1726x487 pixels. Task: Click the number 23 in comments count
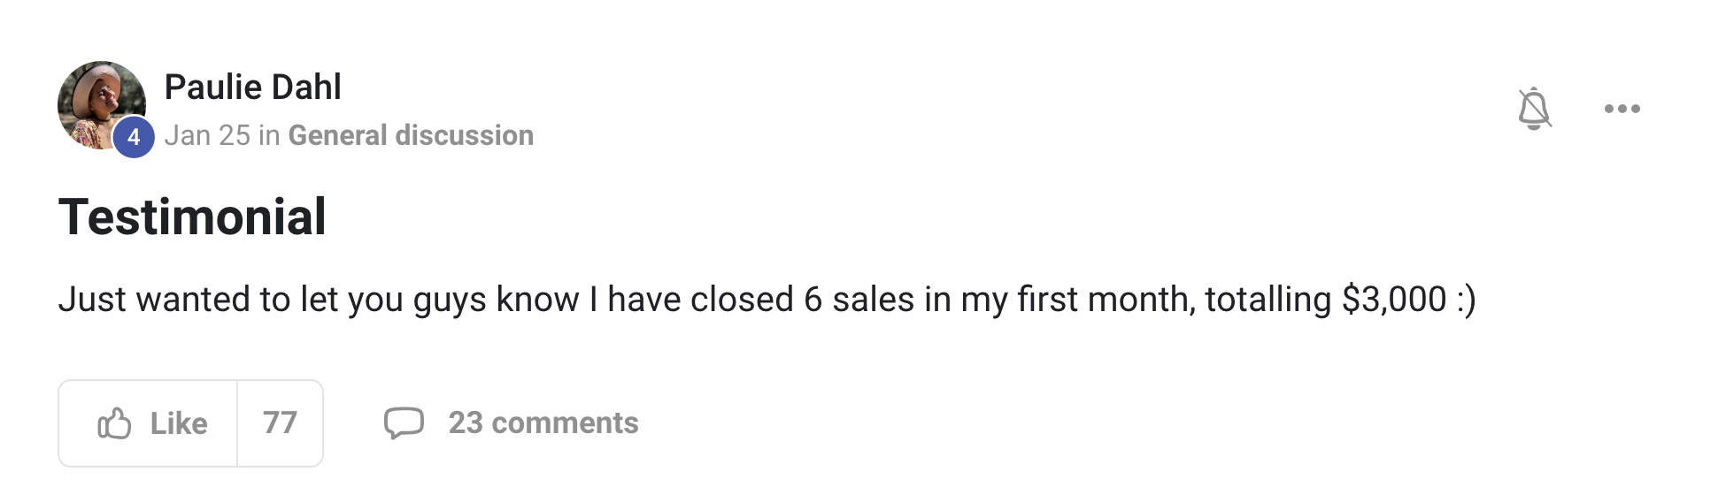click(466, 422)
